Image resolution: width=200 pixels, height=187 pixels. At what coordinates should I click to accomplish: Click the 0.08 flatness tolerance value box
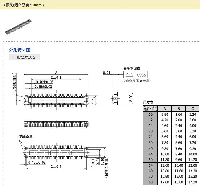pos(141,75)
